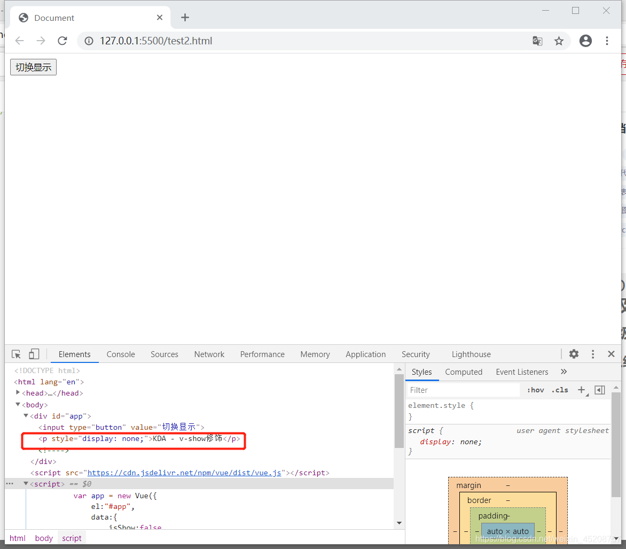Viewport: 626px width, 549px height.
Task: Select the Computed pane tab
Action: (x=464, y=372)
